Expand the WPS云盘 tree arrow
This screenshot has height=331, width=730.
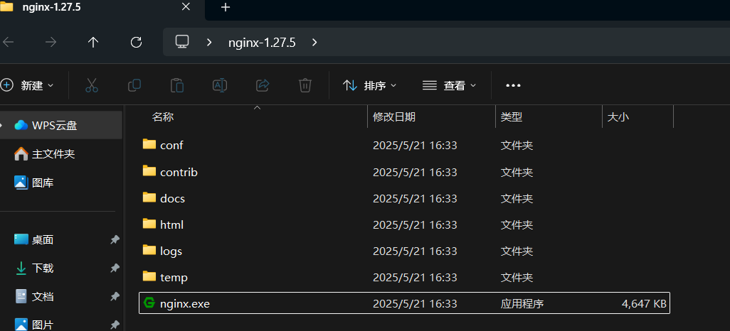pos(2,126)
